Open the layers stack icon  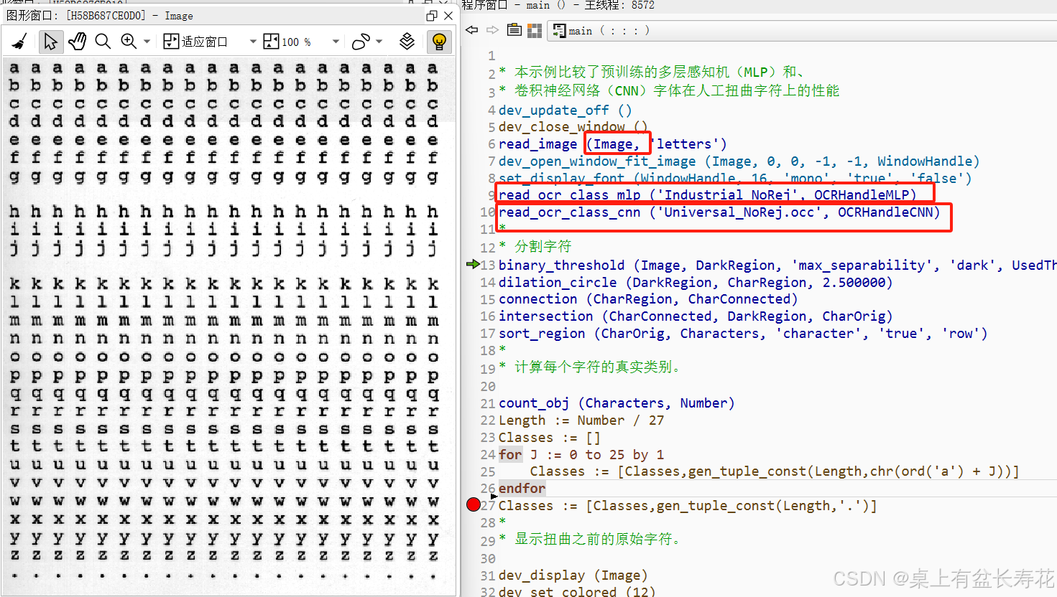pyautogui.click(x=407, y=42)
